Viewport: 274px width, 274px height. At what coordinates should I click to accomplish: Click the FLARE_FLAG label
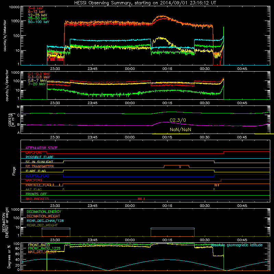tap(36, 171)
